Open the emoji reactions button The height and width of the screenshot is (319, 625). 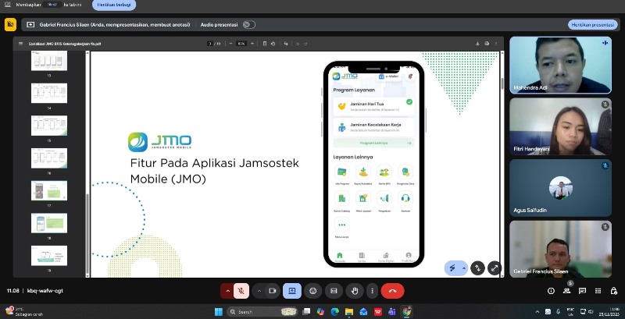[x=312, y=290]
